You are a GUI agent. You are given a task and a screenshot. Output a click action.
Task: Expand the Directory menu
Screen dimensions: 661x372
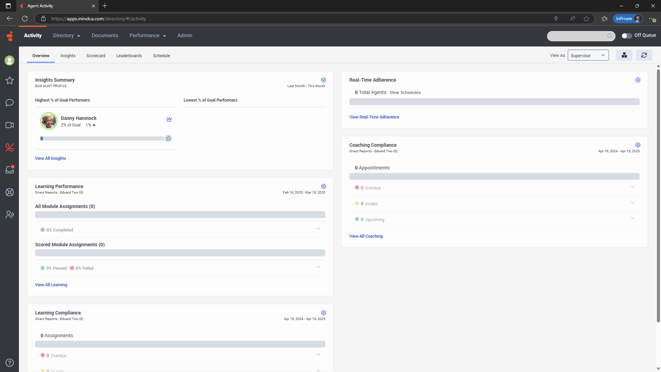tap(66, 35)
